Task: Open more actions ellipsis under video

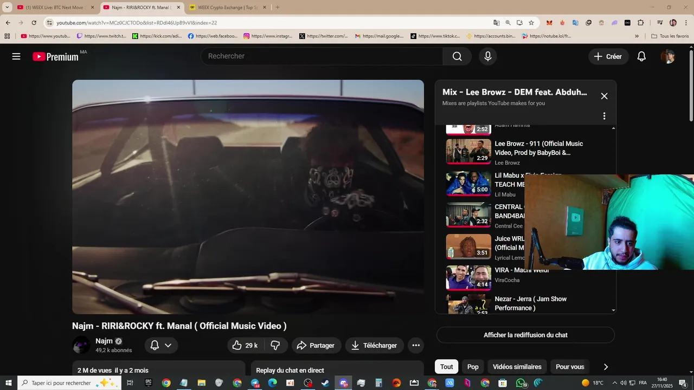Action: click(x=416, y=345)
